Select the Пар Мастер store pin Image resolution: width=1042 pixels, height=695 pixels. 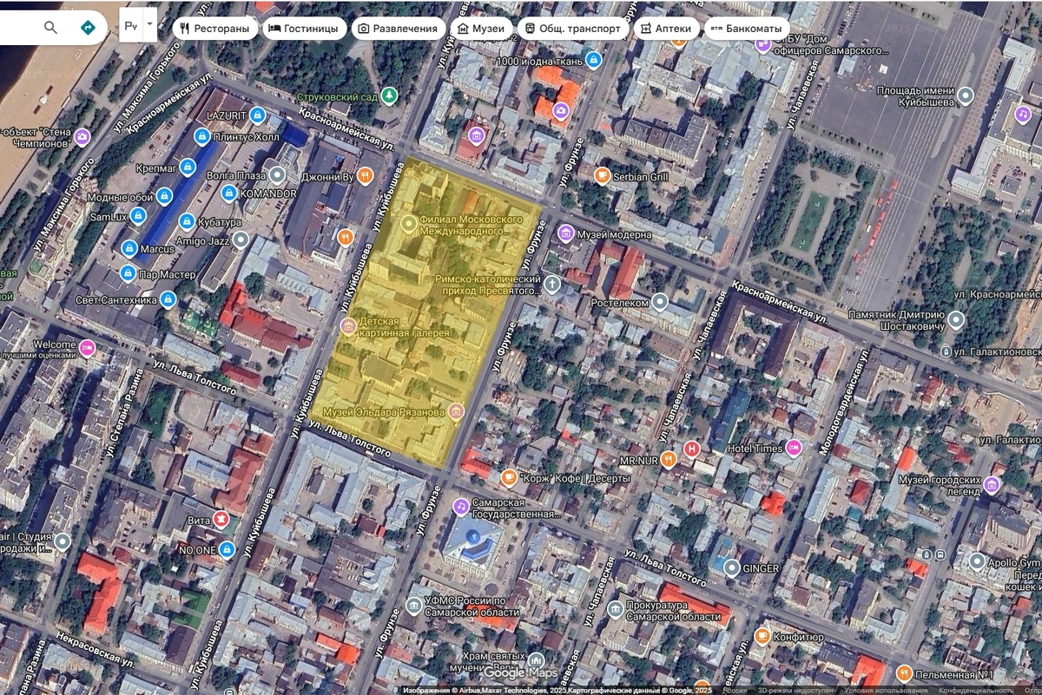[128, 274]
